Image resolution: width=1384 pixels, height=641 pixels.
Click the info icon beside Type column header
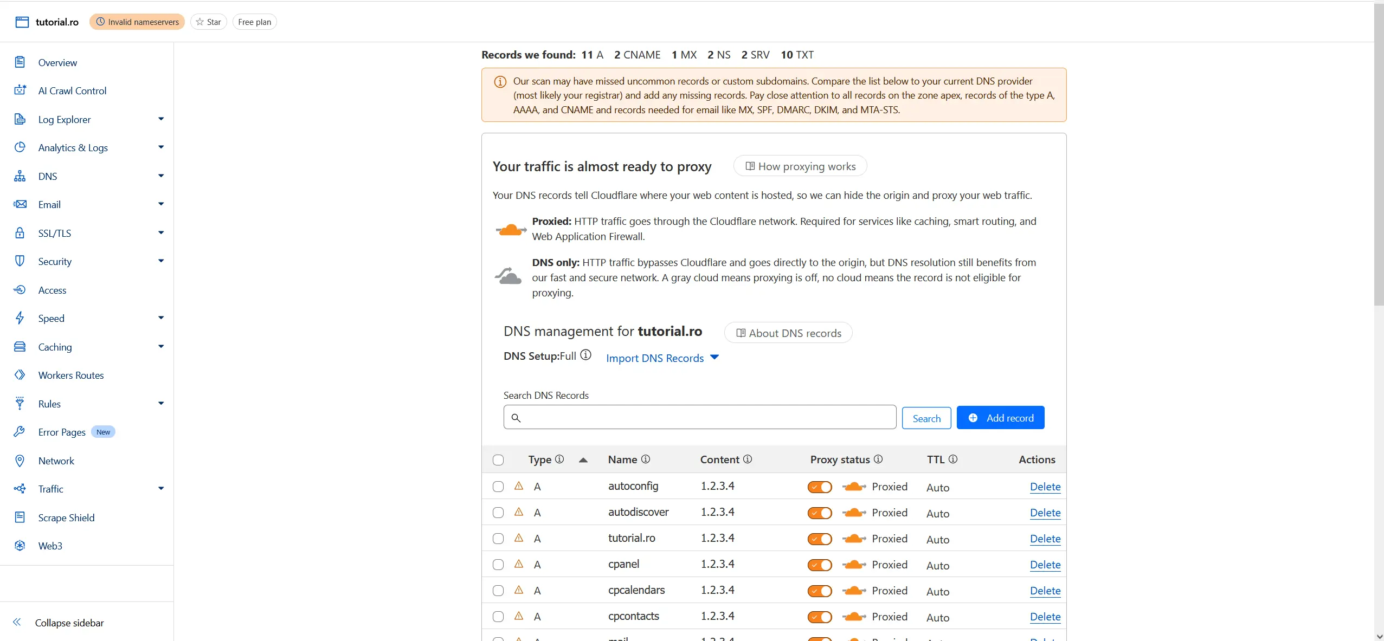[559, 459]
